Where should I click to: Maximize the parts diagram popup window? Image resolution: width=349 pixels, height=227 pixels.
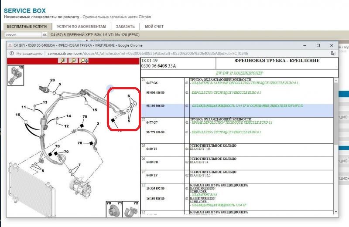click(318, 45)
